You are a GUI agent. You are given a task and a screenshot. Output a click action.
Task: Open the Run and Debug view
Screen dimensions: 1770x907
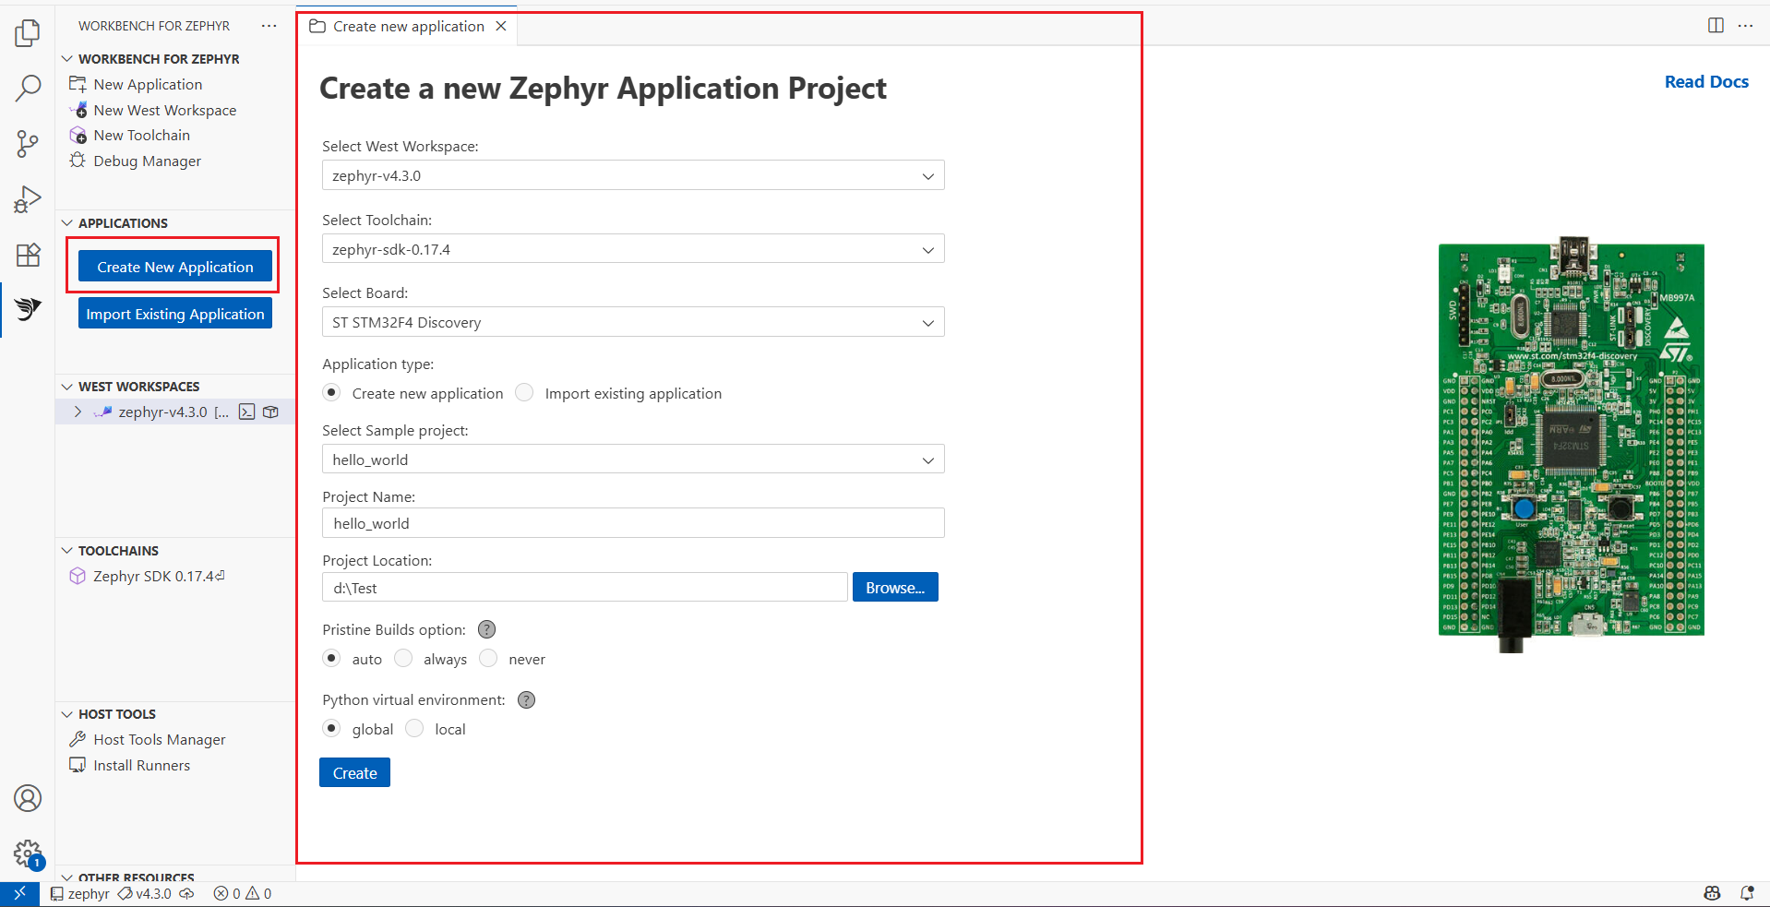pyautogui.click(x=27, y=198)
